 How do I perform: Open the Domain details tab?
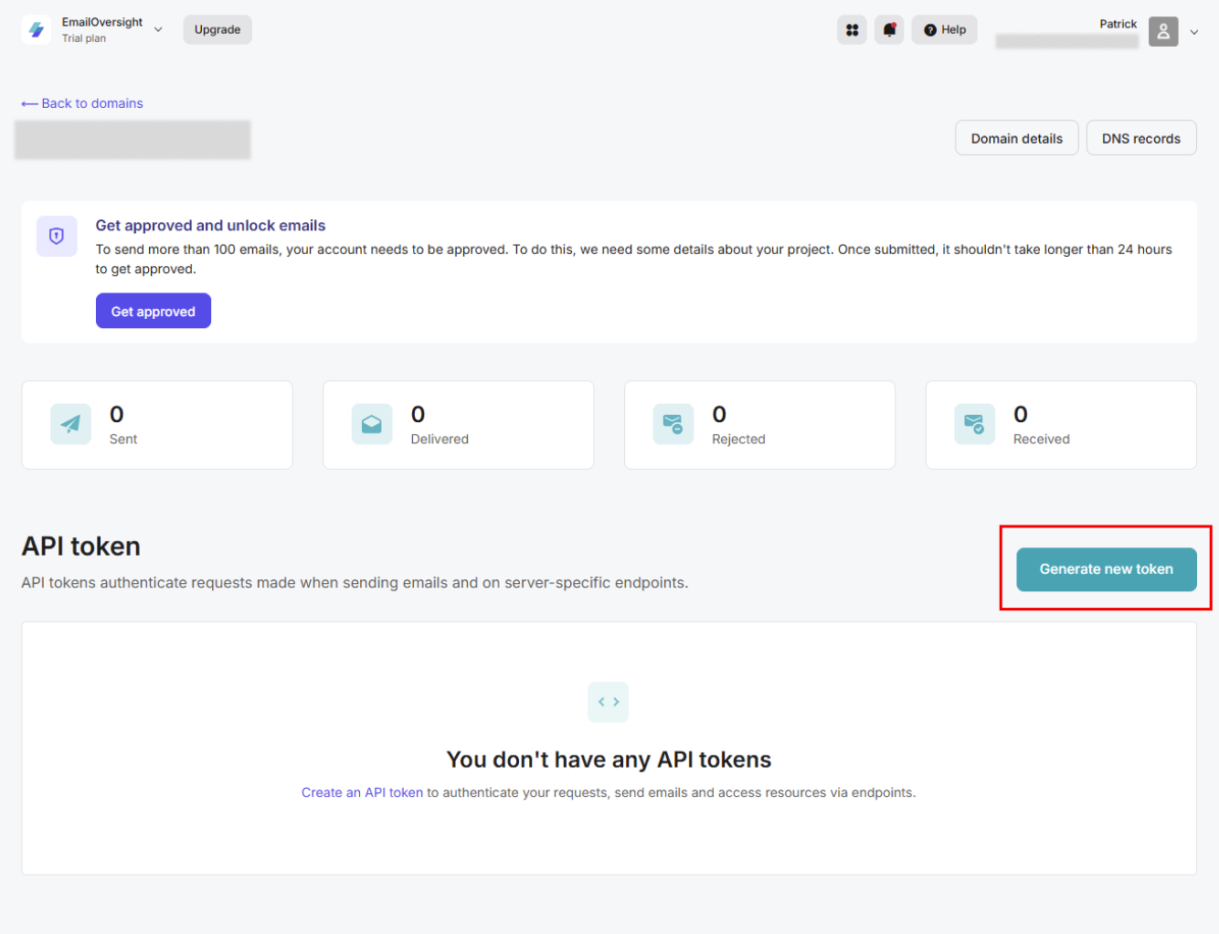coord(1016,138)
